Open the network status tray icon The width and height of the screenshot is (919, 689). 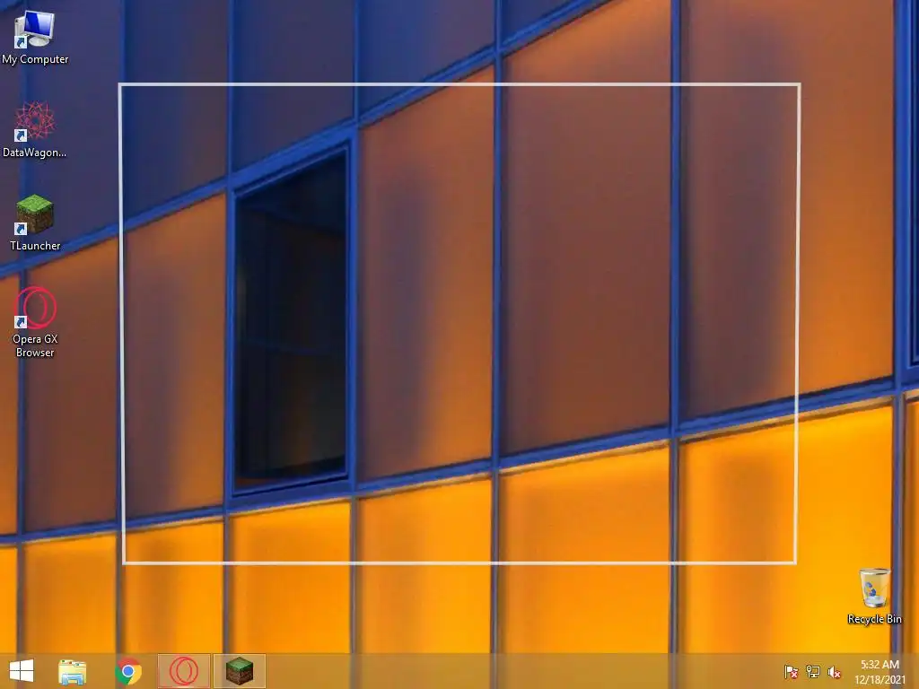(x=813, y=672)
